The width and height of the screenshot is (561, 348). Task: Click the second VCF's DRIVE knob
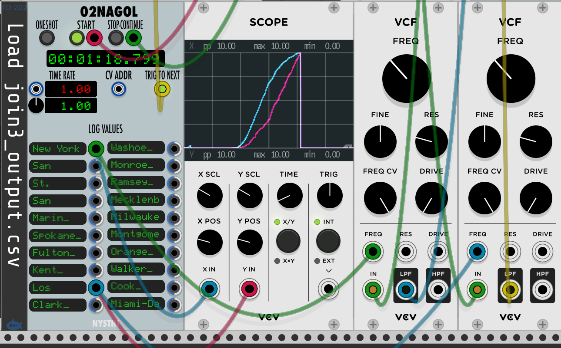(536, 199)
